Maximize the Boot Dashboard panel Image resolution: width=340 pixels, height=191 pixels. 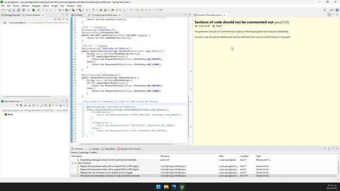coord(67,101)
